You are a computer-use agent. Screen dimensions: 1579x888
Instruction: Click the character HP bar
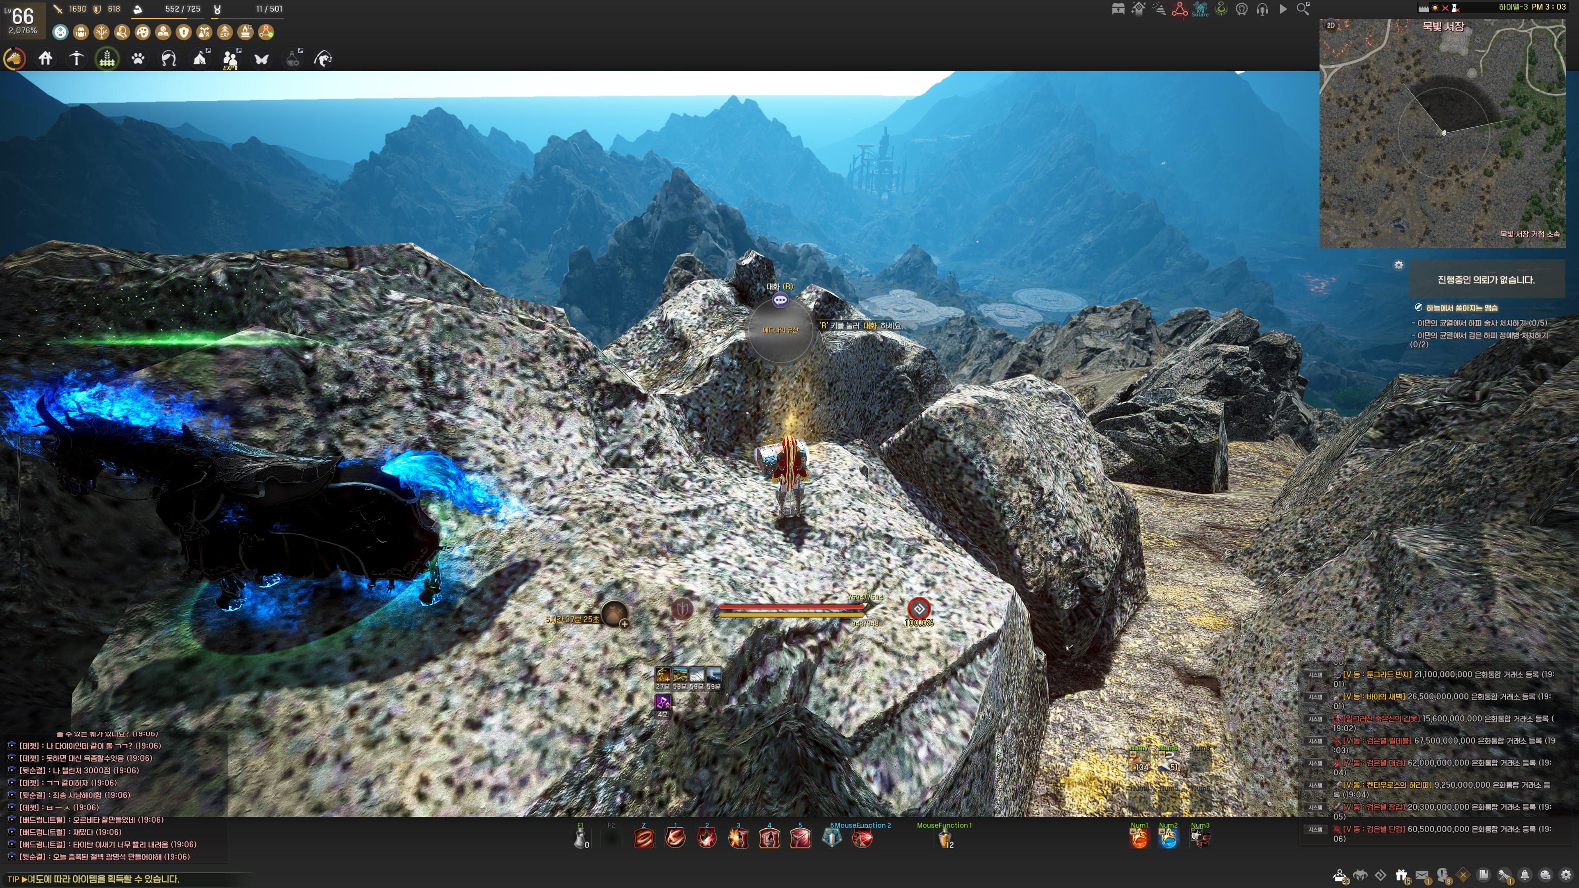tap(791, 607)
